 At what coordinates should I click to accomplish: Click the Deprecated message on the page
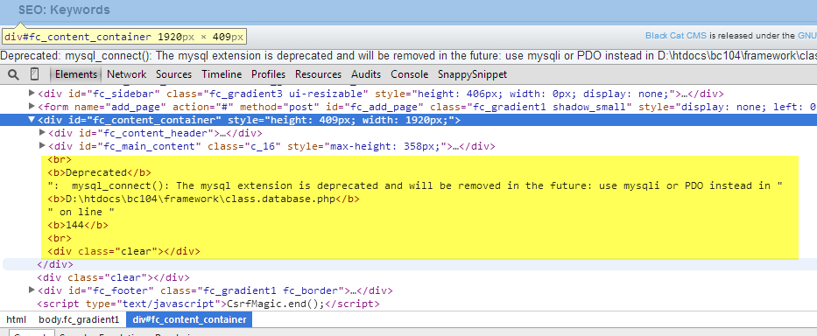click(408, 56)
